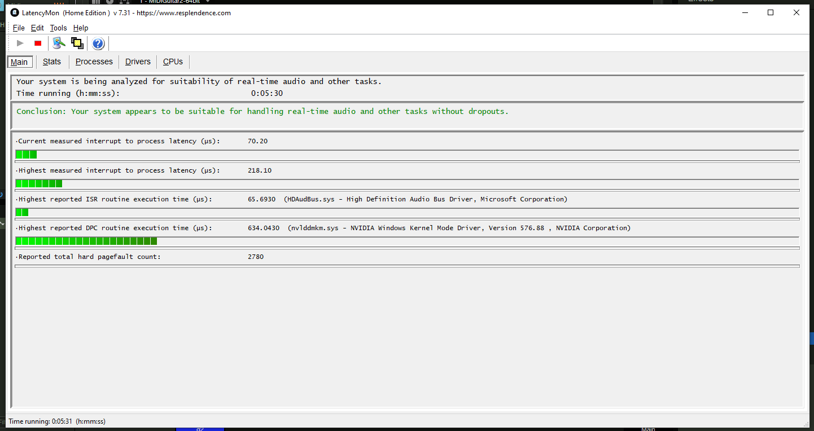Click the green Start monitoring play icon

pos(20,43)
